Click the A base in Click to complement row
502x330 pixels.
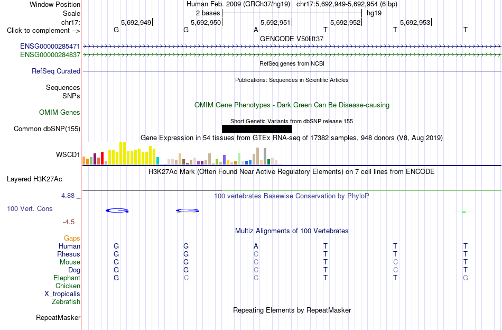click(256, 30)
